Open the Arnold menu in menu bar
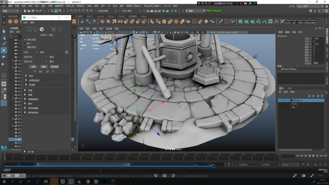Image resolution: width=329 pixels, height=185 pixels. tap(167, 6)
